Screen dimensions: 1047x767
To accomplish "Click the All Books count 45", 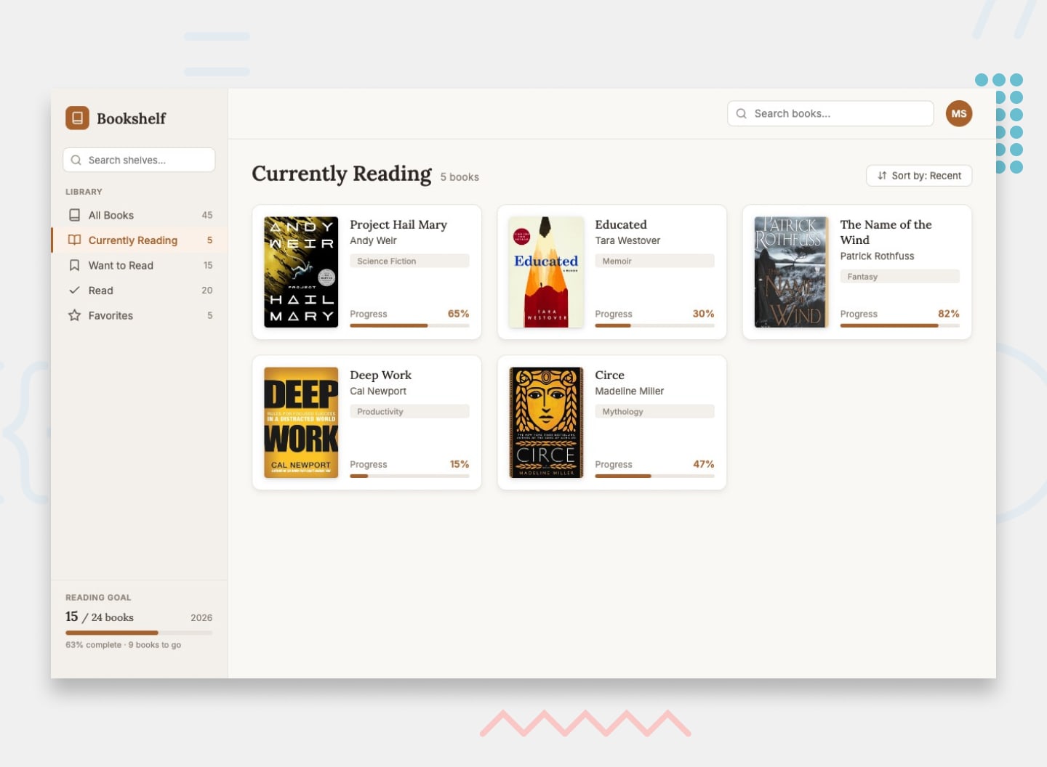I will [x=207, y=215].
